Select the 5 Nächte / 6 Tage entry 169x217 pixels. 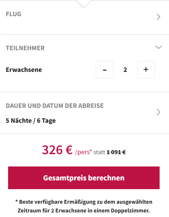(x=31, y=120)
